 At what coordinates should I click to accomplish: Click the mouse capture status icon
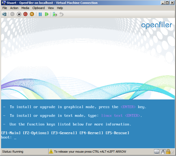click(163, 152)
